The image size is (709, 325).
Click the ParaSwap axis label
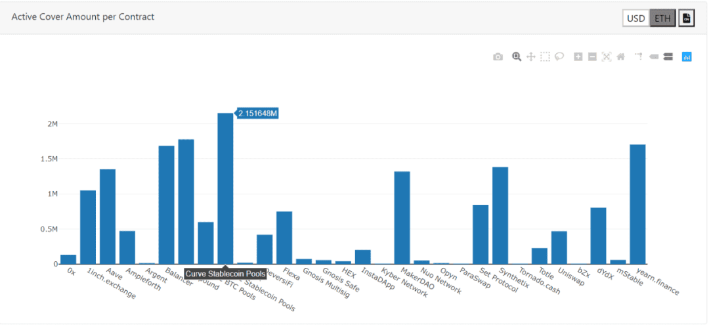(476, 278)
